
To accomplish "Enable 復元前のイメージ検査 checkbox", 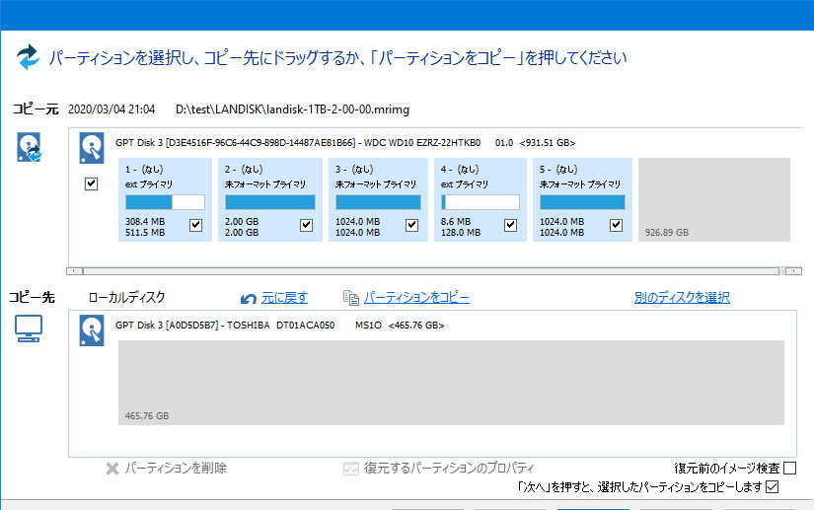I will pos(789,468).
